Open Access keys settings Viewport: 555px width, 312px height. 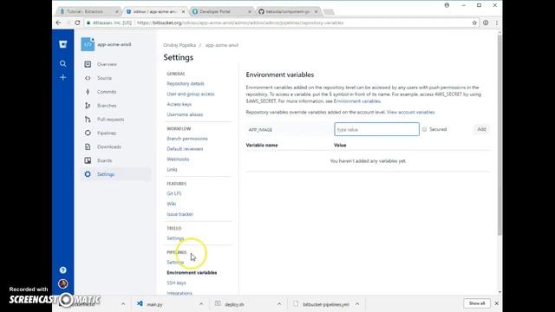coord(180,104)
